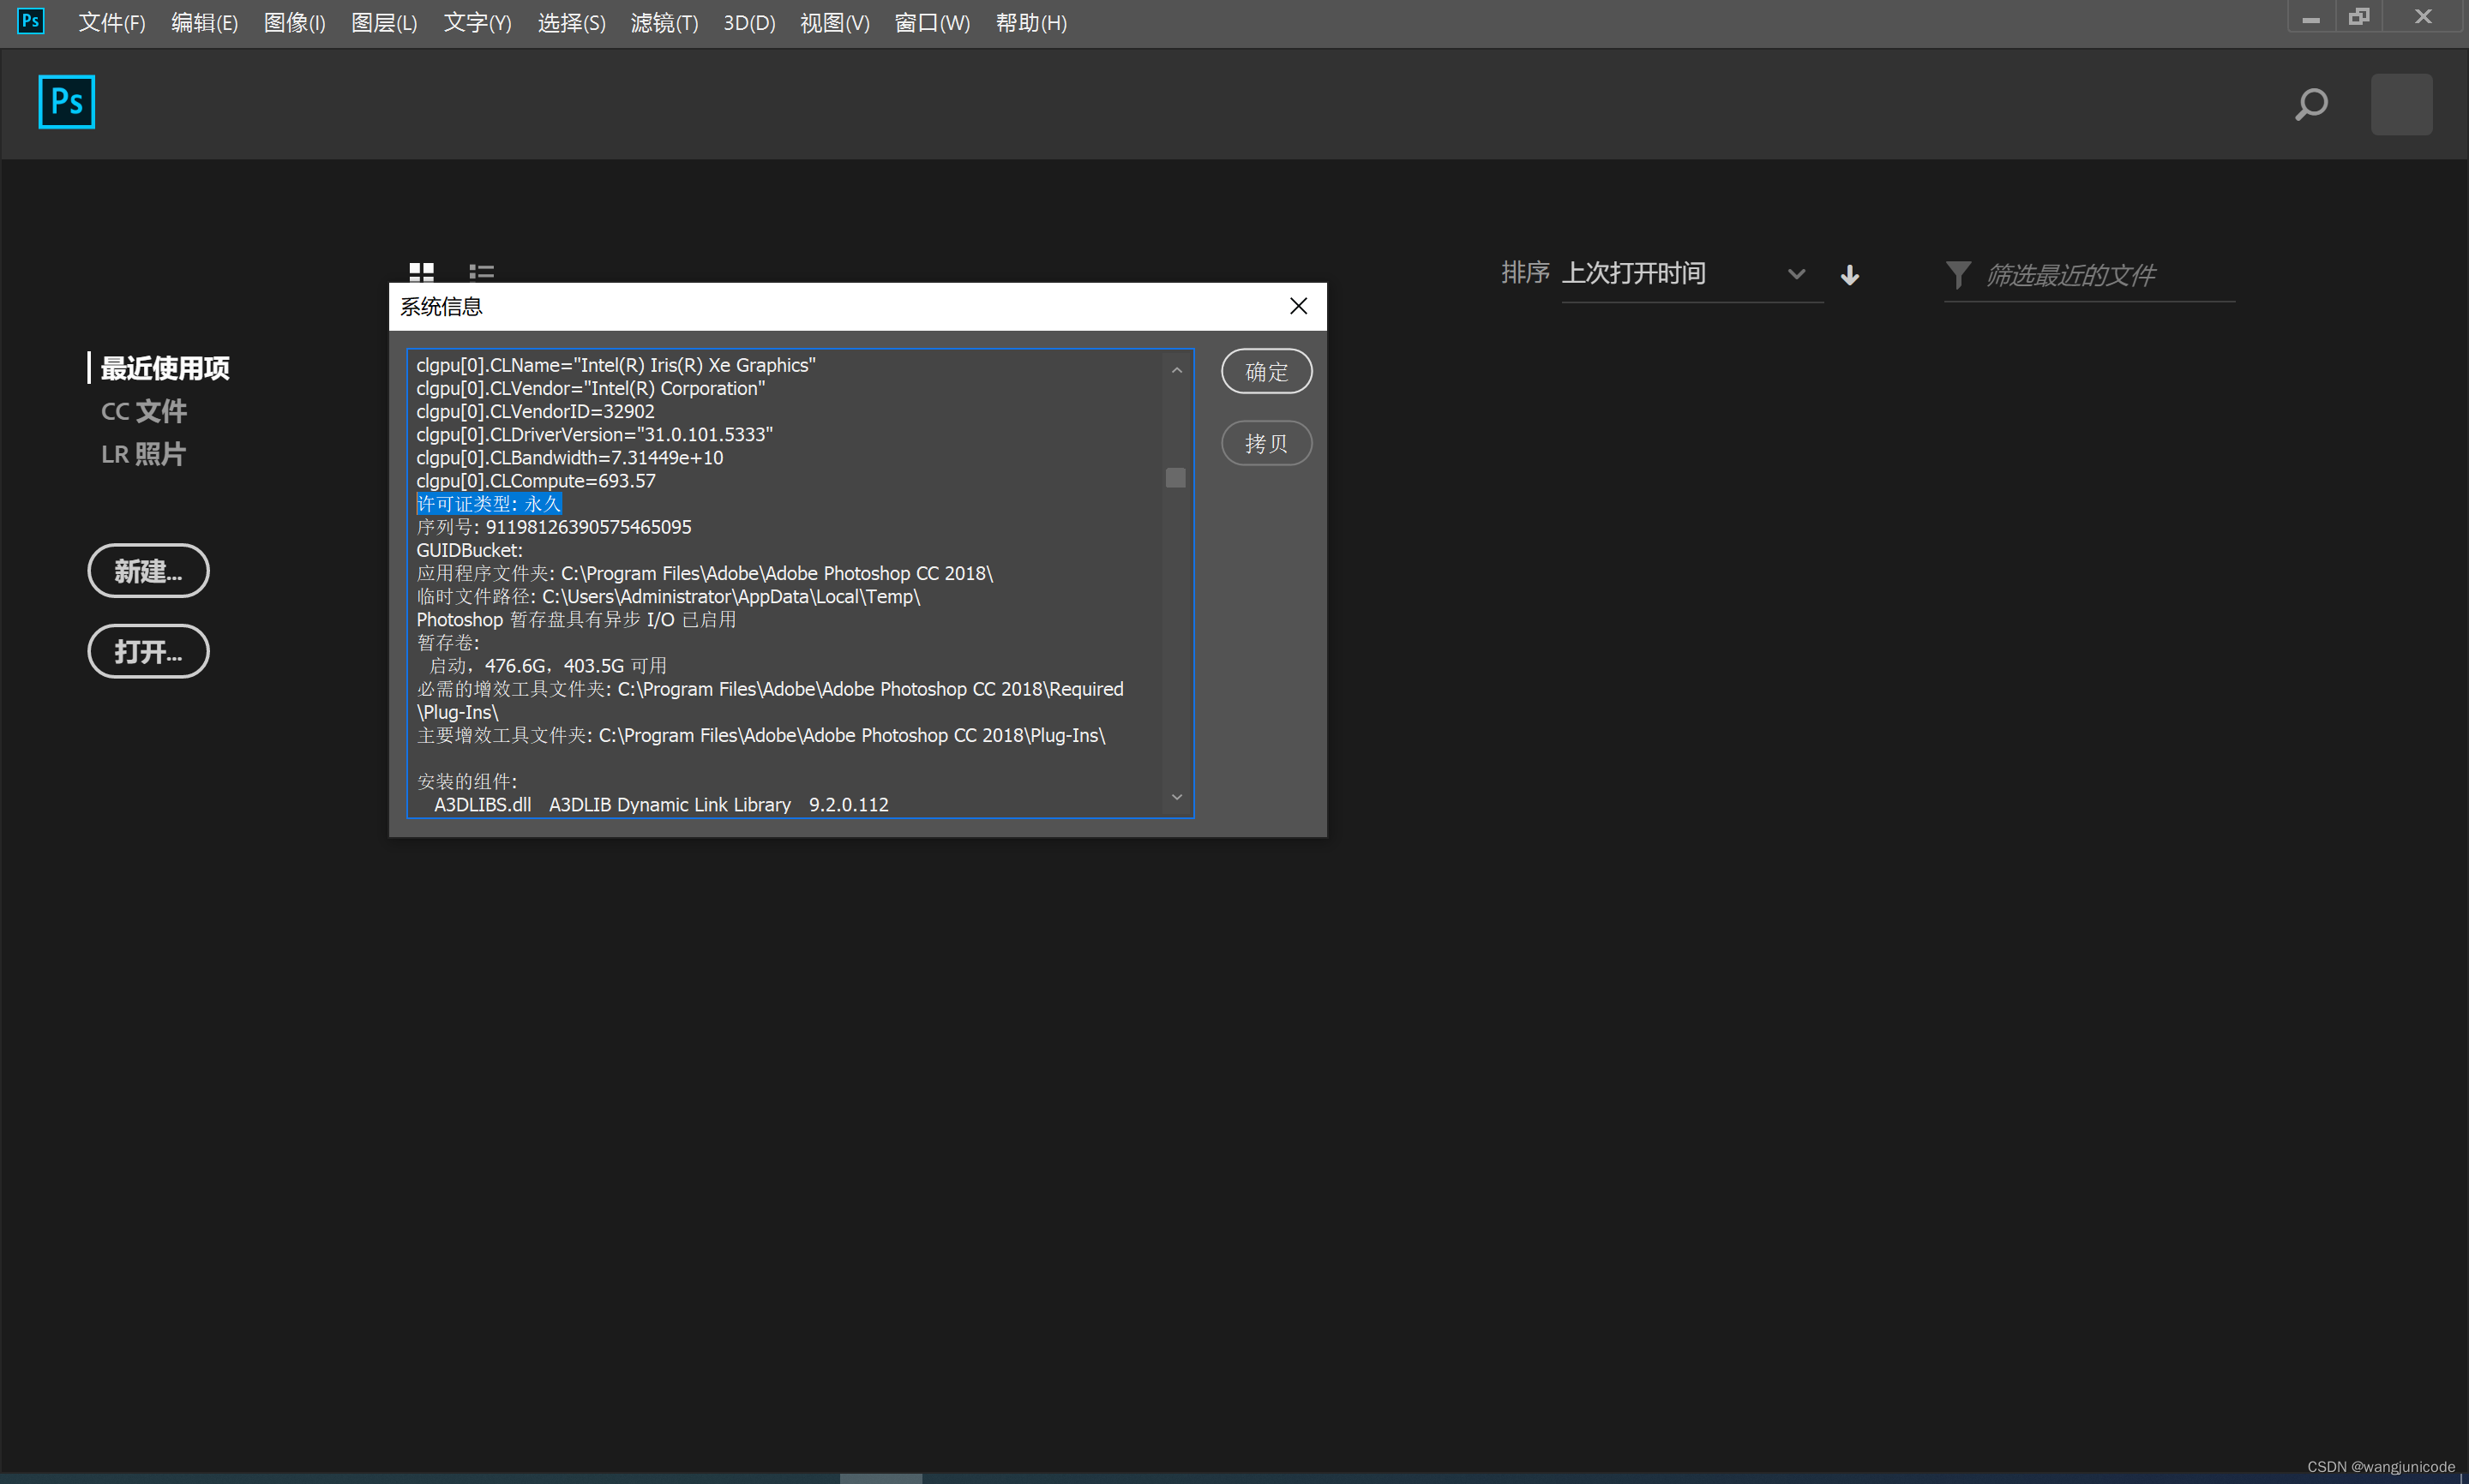The image size is (2469, 1484).
Task: Click the 主要增效工具文件夹 line
Action: 760,735
